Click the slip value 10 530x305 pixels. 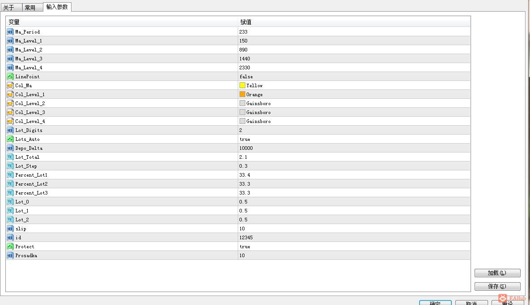(242, 229)
